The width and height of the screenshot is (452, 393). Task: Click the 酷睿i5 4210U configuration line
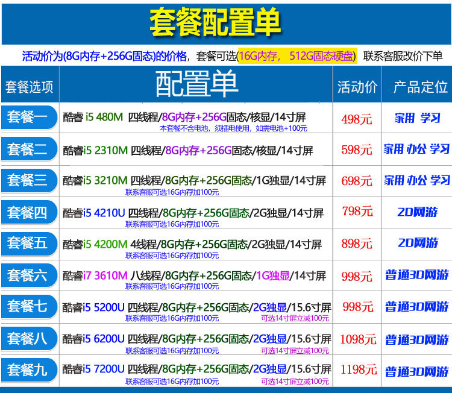pyautogui.click(x=193, y=213)
